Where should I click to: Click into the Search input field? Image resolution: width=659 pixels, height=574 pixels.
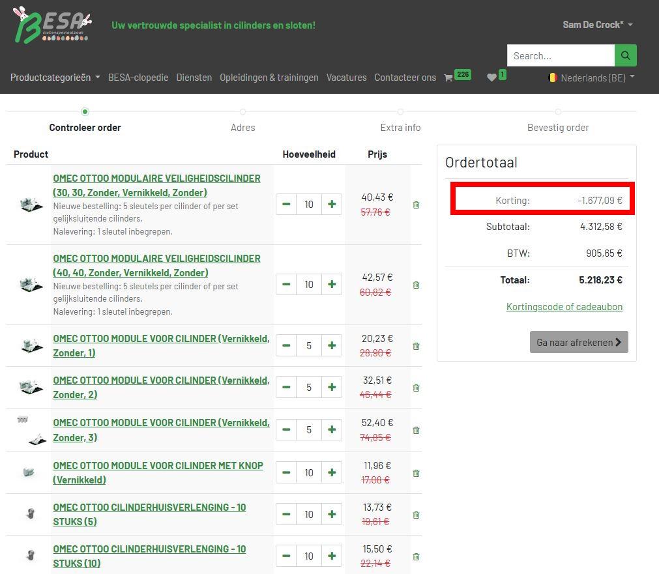[x=560, y=55]
